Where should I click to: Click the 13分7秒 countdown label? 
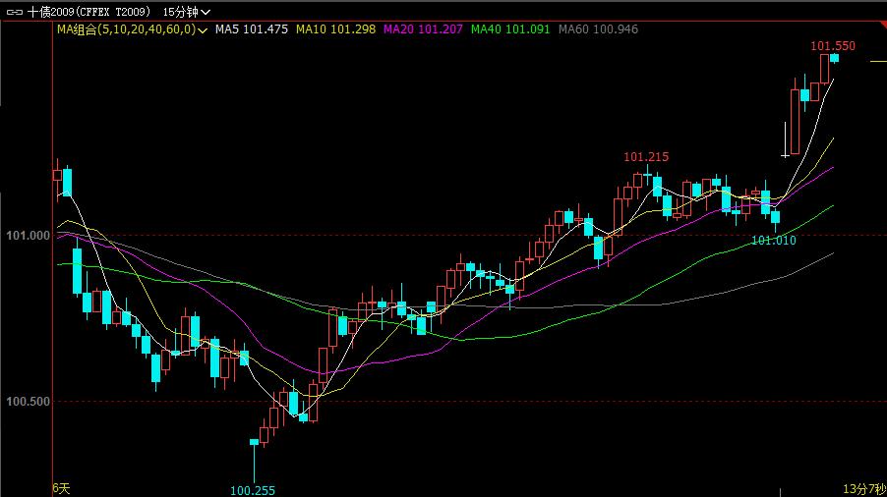click(863, 488)
